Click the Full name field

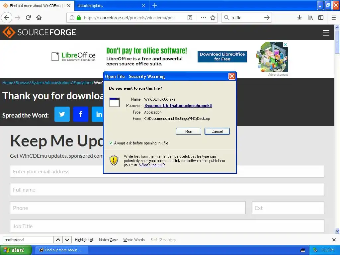[x=167, y=190]
